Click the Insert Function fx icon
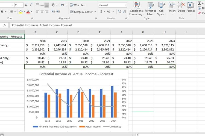The image size is (205, 136). (5, 25)
